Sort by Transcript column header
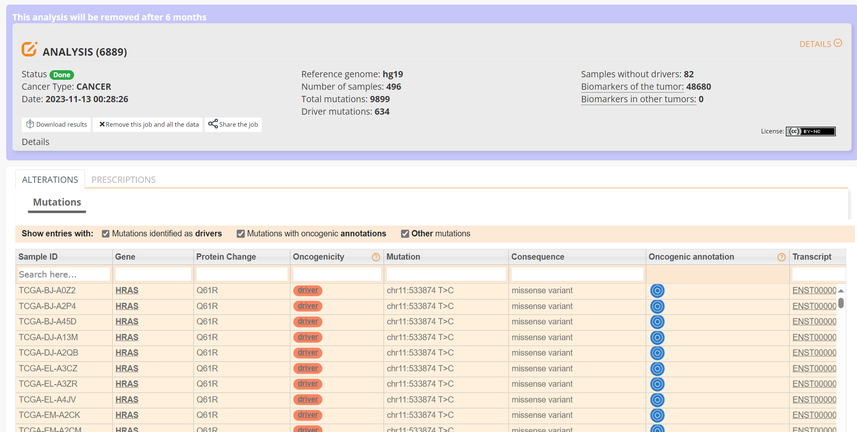This screenshot has height=432, width=857. click(817, 257)
